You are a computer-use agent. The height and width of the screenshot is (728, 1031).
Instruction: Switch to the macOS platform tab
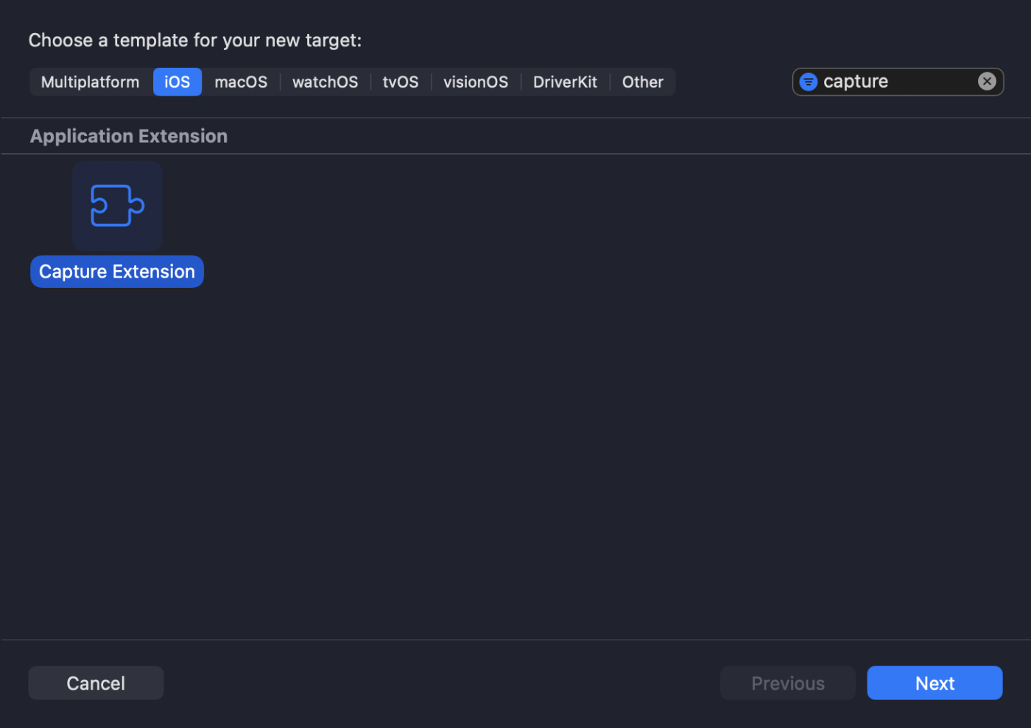click(241, 82)
